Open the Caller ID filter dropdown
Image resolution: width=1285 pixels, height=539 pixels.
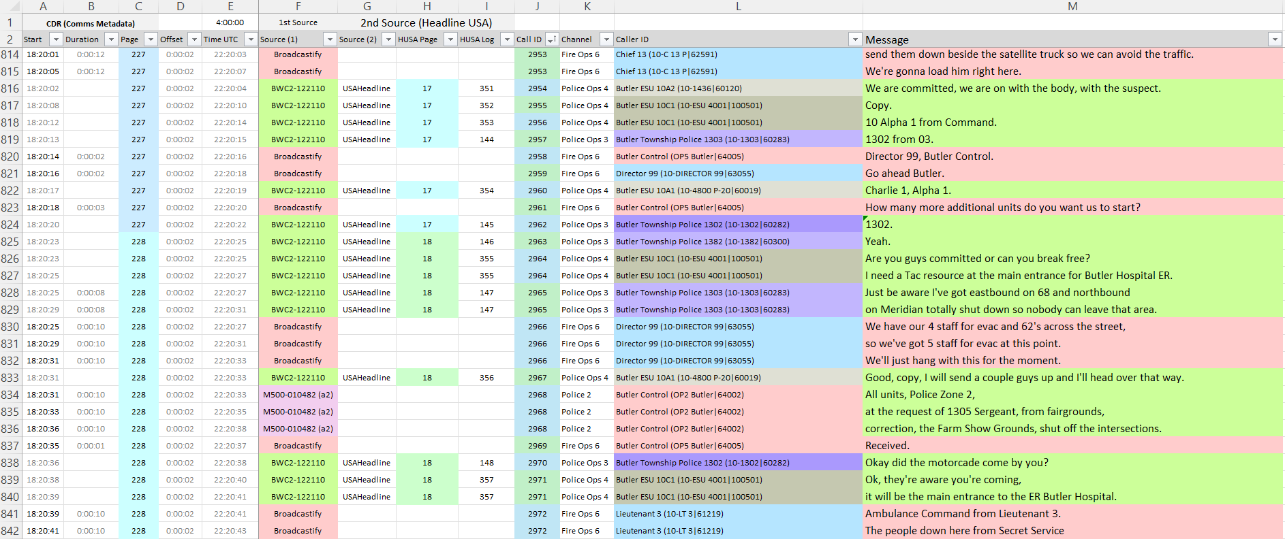tap(855, 39)
